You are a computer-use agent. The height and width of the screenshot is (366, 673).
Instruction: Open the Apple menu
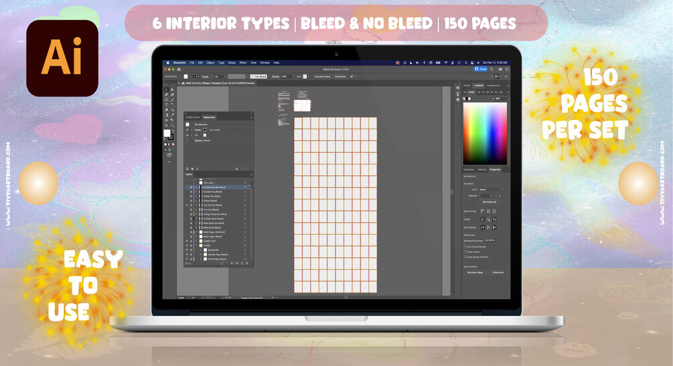point(168,63)
